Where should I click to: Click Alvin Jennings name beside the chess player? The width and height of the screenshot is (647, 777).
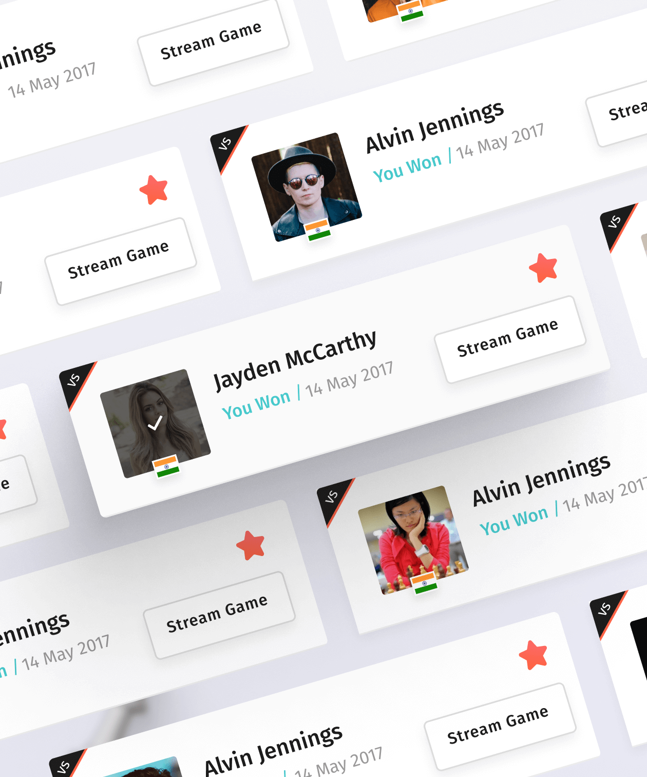click(541, 480)
